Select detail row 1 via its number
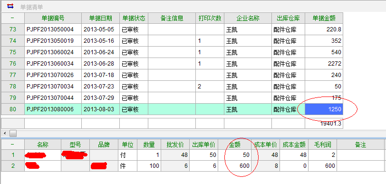The height and width of the screenshot is (184, 386). coord(13,155)
